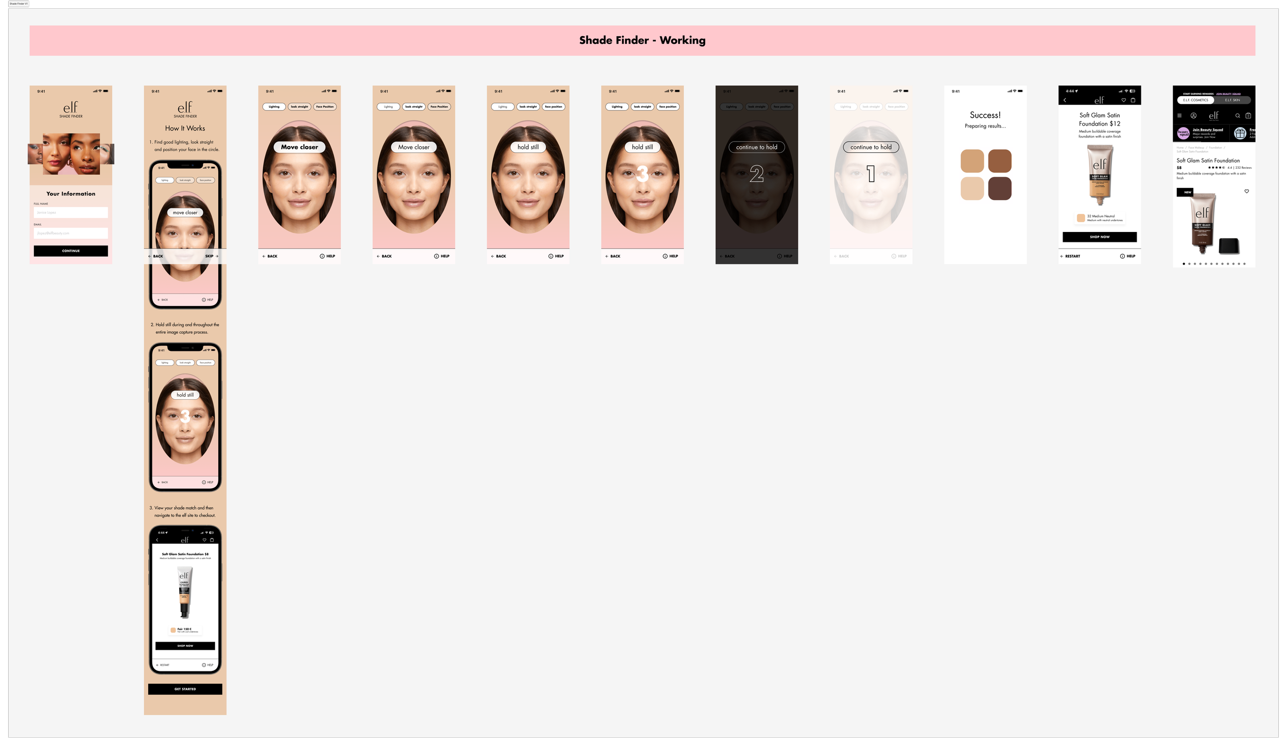Click heart icon in black results header
The width and height of the screenshot is (1287, 746).
tap(1124, 100)
